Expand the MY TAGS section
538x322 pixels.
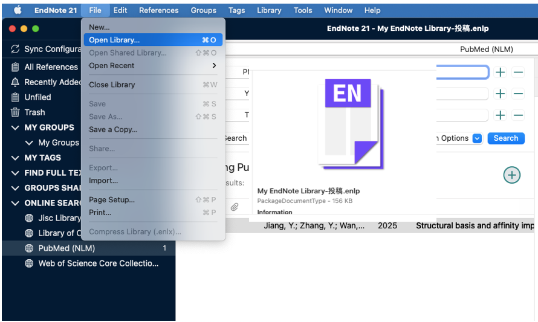tap(15, 158)
